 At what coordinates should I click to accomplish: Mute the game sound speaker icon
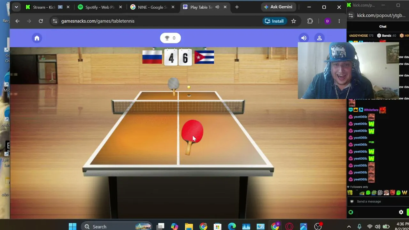[304, 38]
